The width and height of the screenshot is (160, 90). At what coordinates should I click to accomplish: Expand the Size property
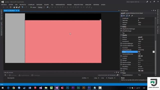pyautogui.click(x=121, y=71)
